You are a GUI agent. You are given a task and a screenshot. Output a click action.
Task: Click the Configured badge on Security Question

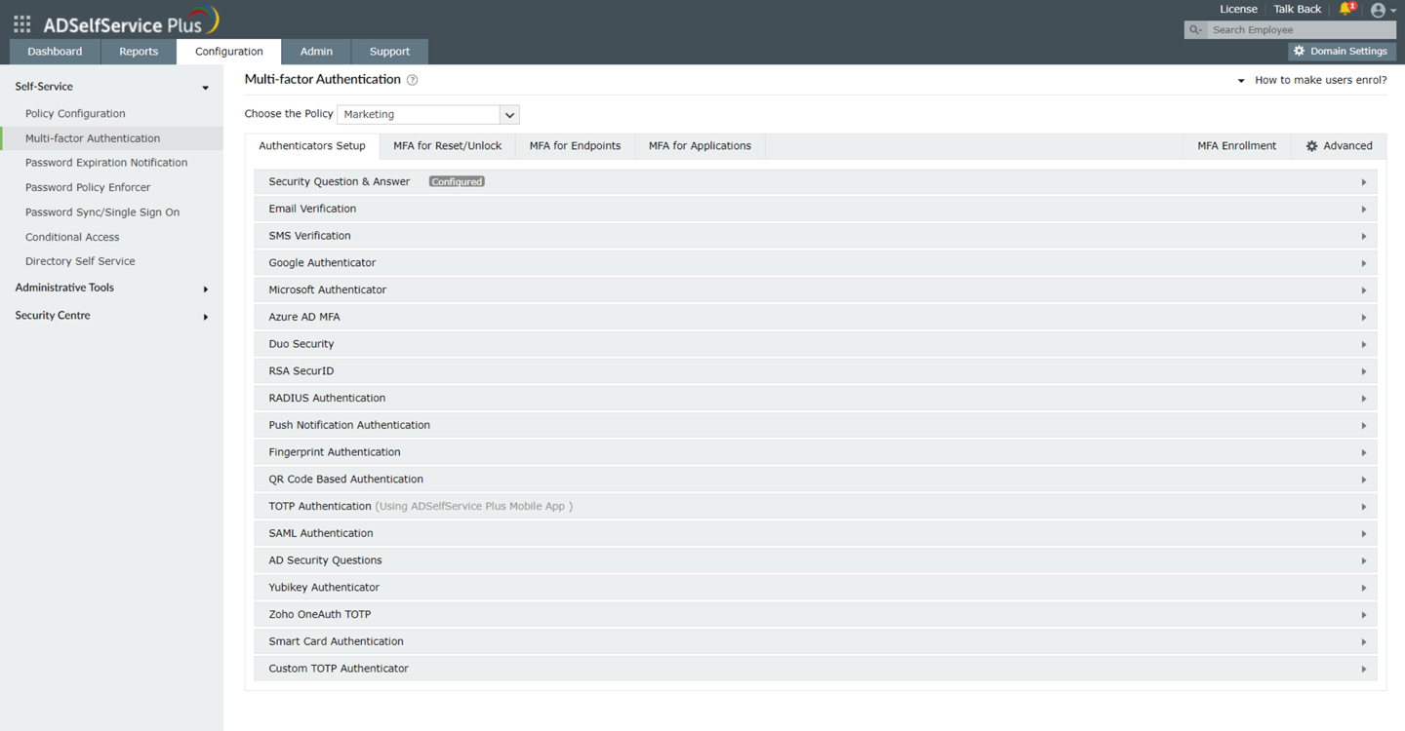[457, 182]
